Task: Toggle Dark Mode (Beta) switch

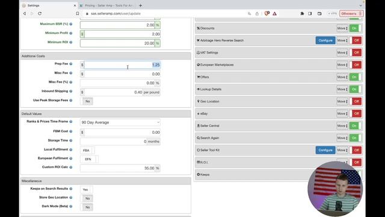Action: pos(87,207)
